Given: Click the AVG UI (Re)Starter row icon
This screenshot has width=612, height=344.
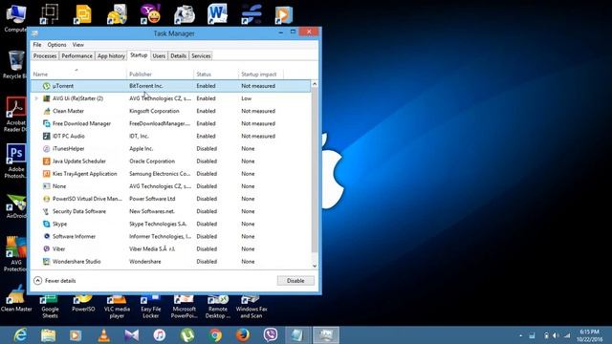Looking at the screenshot, I should tap(47, 98).
